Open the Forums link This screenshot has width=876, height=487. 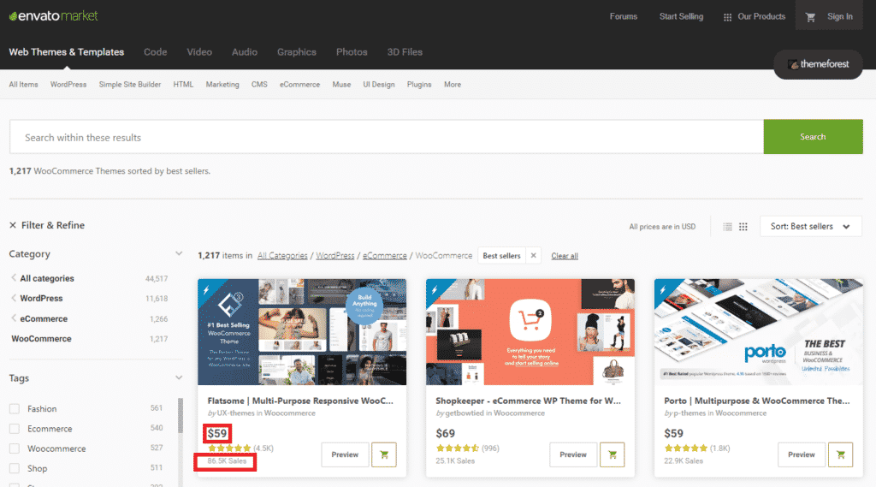[x=624, y=17]
